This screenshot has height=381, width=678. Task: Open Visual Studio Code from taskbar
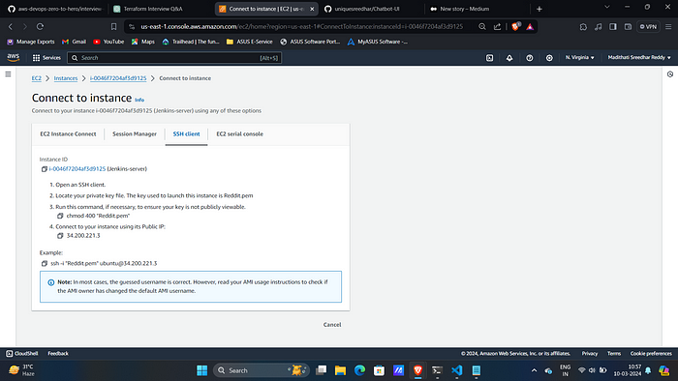456,370
